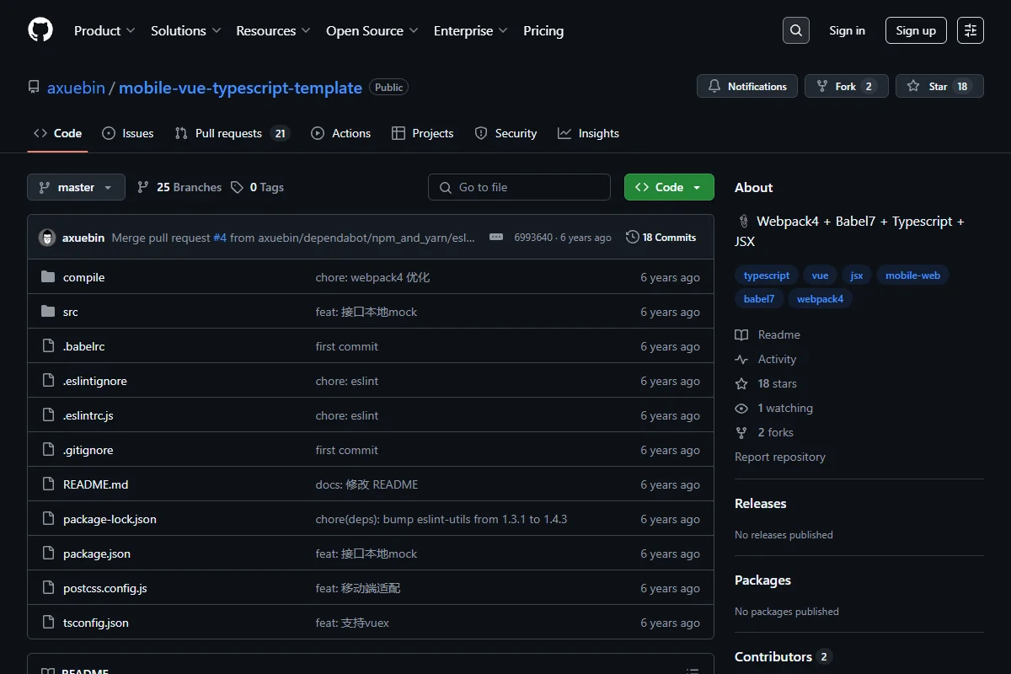View the 18 Commits history
The image size is (1011, 674).
(661, 238)
